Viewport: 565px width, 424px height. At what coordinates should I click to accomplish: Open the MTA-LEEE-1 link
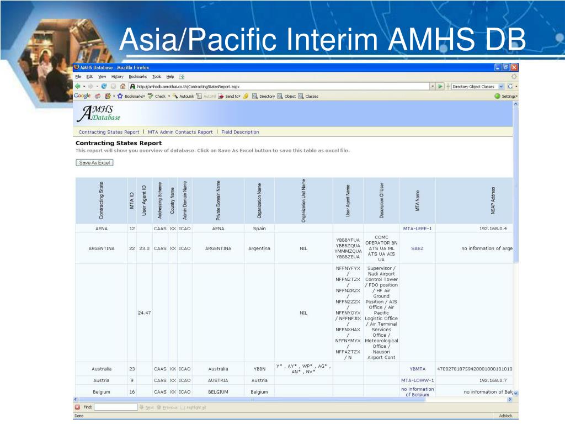point(417,229)
